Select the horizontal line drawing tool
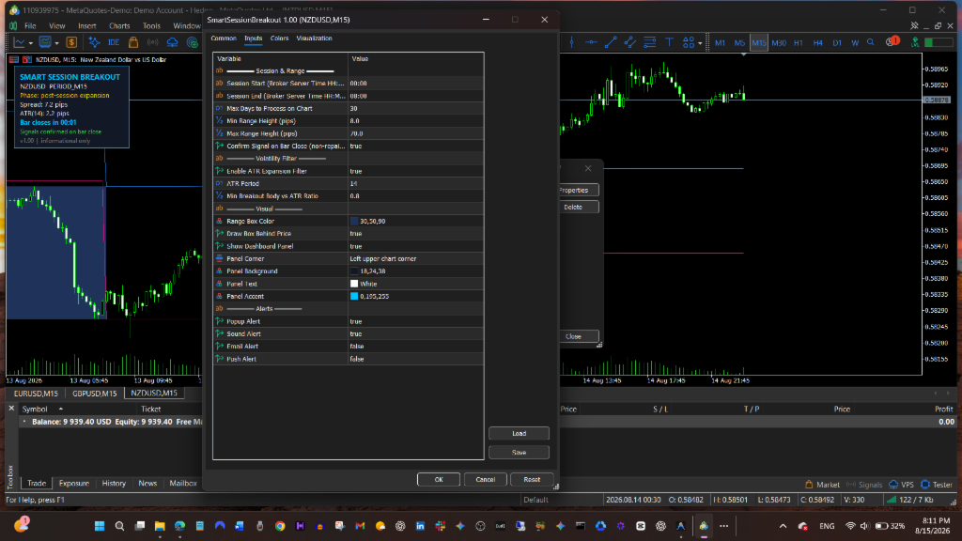This screenshot has height=541, width=962. tap(591, 42)
